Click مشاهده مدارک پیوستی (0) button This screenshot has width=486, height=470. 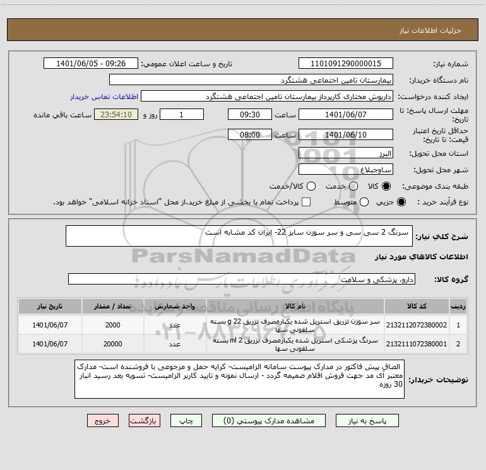coord(269,421)
